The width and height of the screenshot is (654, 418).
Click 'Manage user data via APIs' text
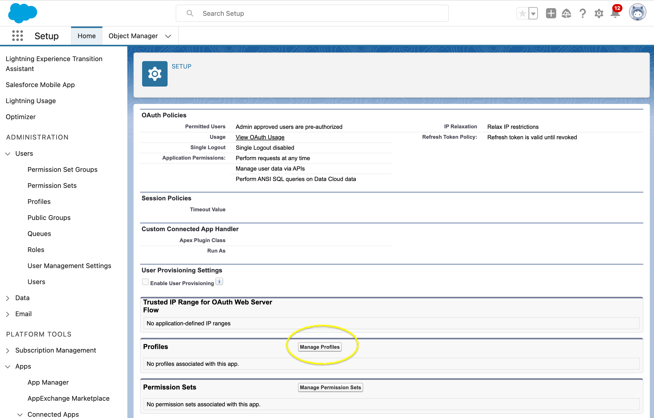pos(270,169)
